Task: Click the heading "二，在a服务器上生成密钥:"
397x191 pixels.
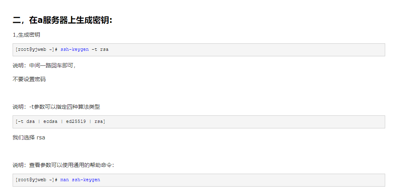Action: [63, 20]
